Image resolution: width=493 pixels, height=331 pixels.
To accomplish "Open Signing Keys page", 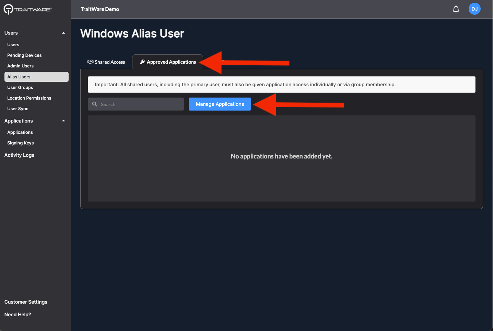I will (21, 143).
